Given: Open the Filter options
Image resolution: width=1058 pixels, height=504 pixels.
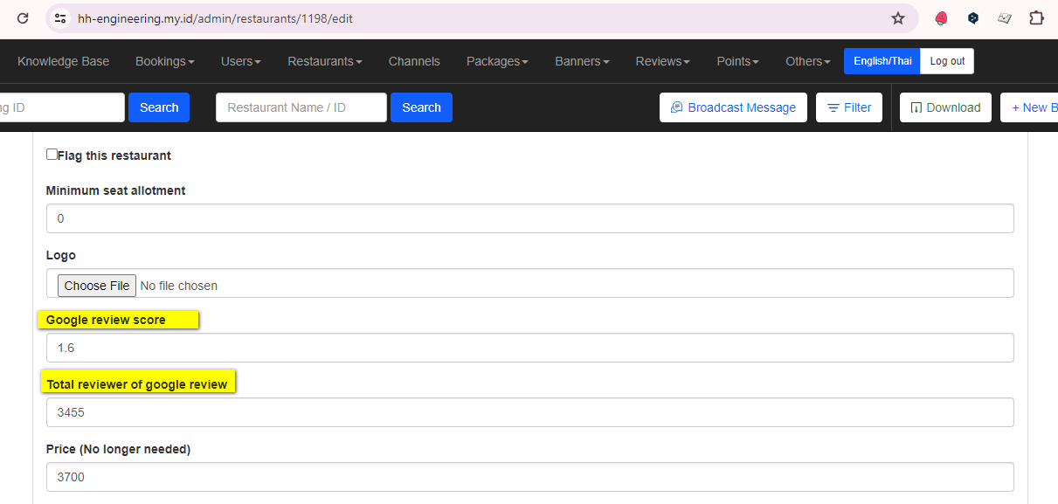Looking at the screenshot, I should coord(848,107).
